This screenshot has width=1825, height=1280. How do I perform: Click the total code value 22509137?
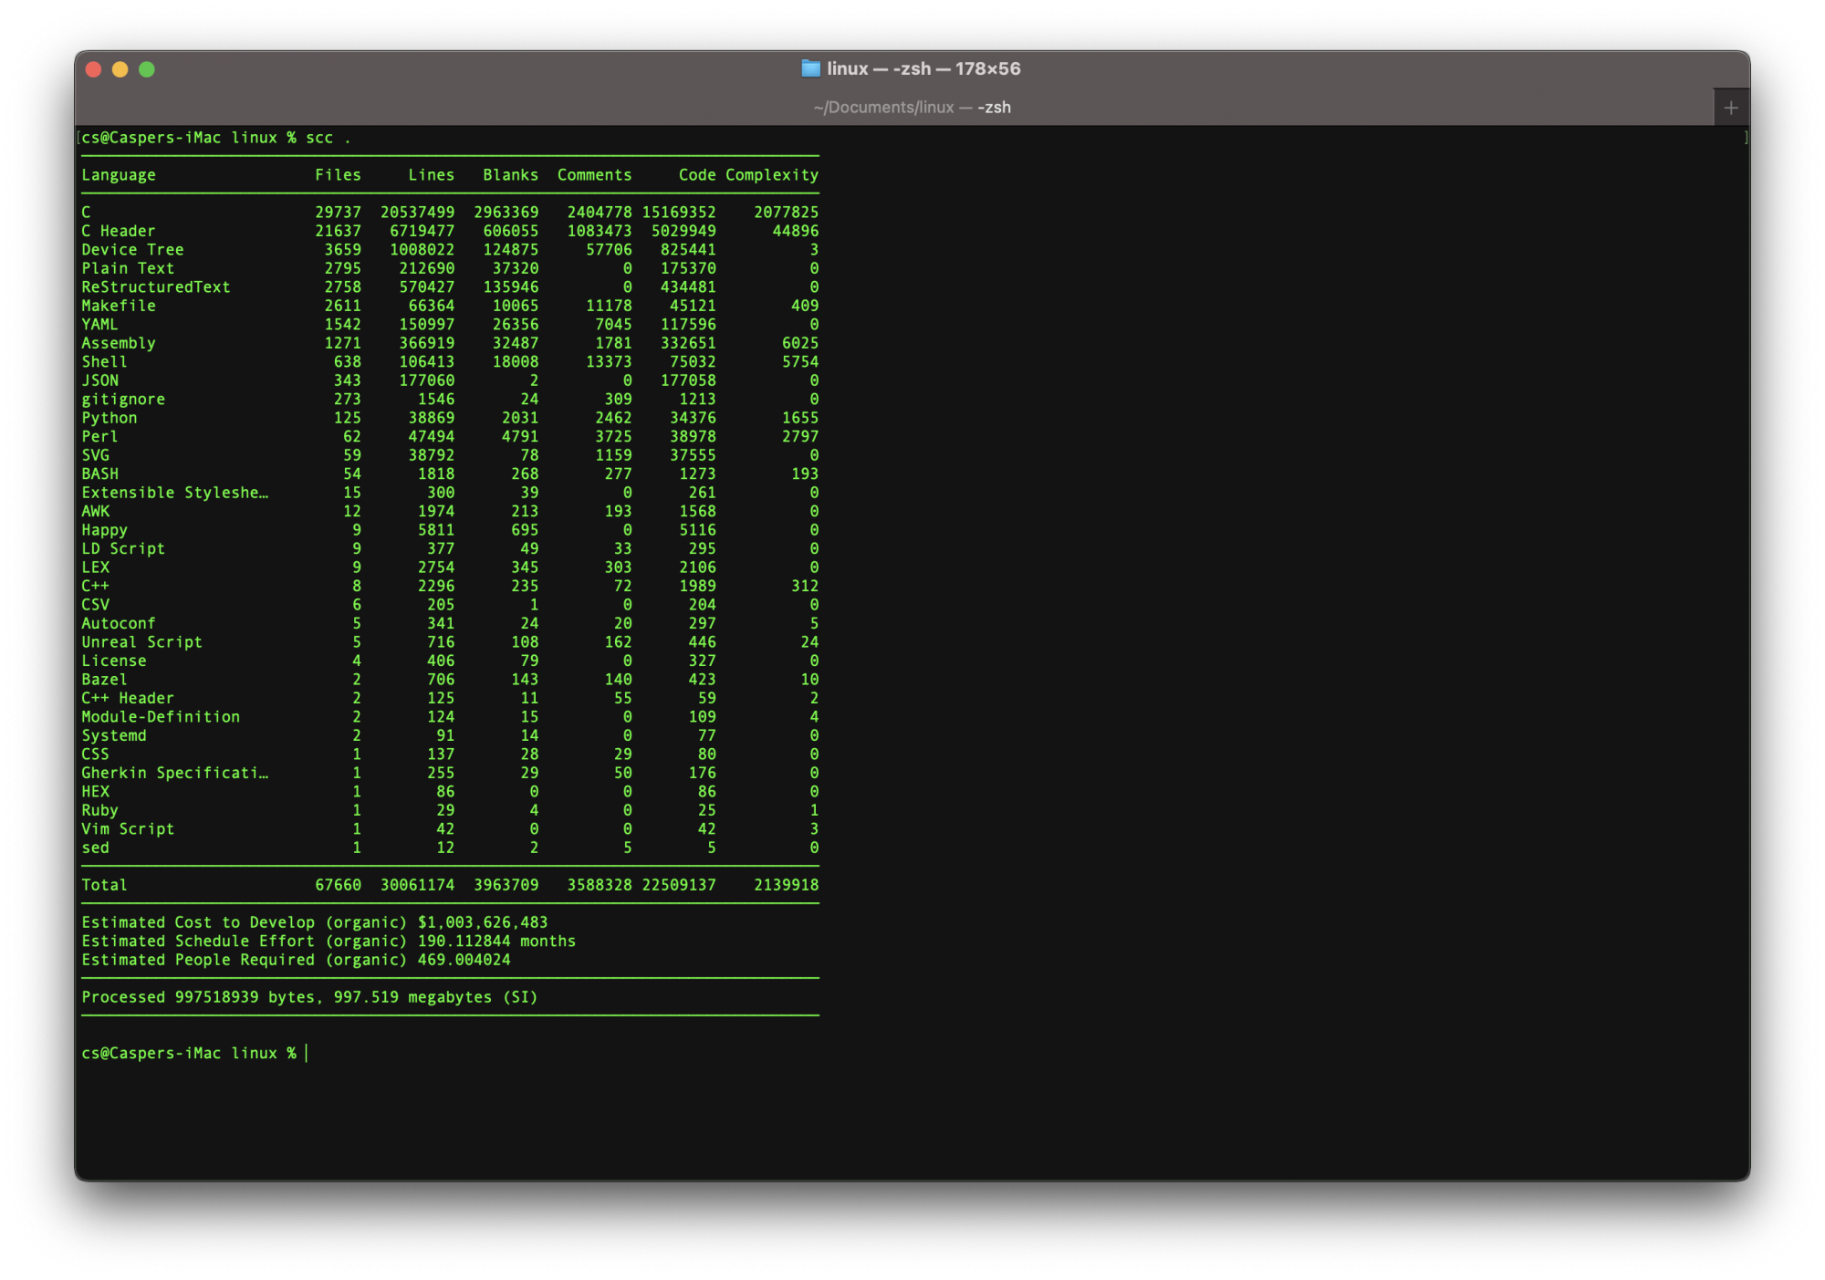point(679,885)
